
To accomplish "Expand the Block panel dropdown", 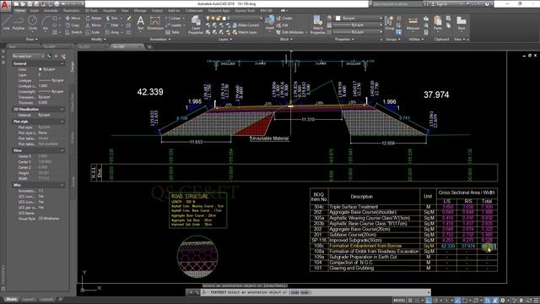I will [286, 40].
